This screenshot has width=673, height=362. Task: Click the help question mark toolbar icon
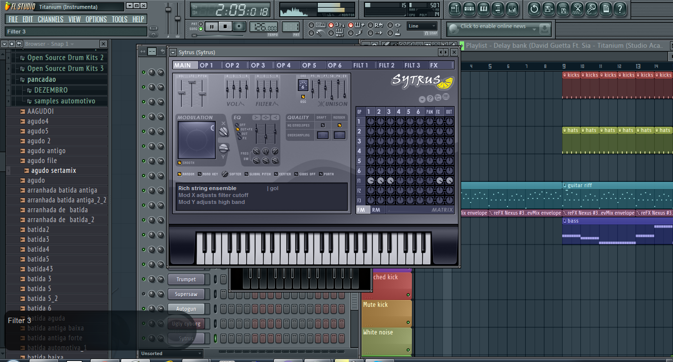[x=620, y=8]
